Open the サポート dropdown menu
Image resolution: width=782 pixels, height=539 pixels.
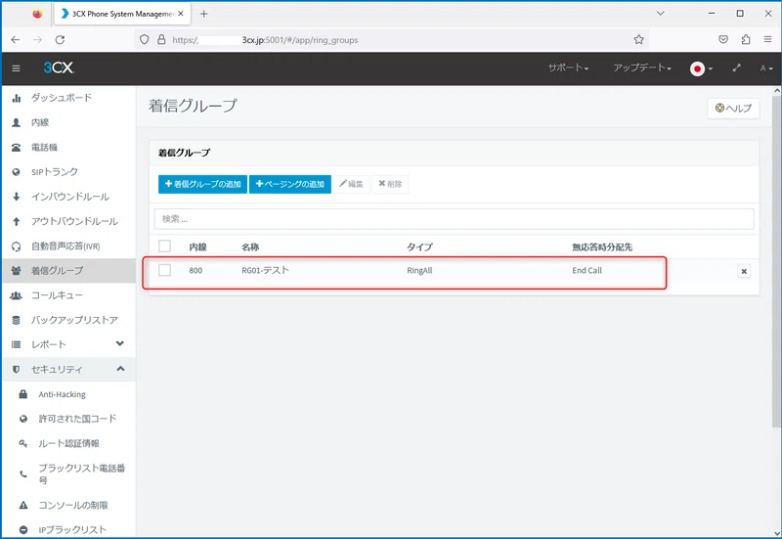click(x=568, y=67)
